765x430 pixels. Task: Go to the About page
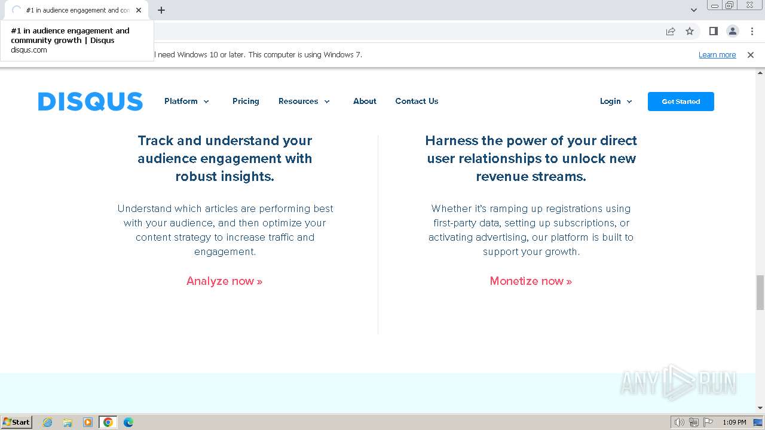click(365, 101)
